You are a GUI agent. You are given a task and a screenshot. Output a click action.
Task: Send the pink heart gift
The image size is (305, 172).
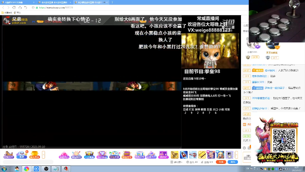click(64, 155)
